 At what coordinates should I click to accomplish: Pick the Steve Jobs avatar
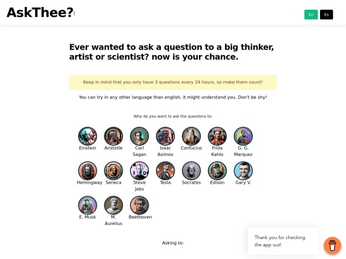(140, 171)
